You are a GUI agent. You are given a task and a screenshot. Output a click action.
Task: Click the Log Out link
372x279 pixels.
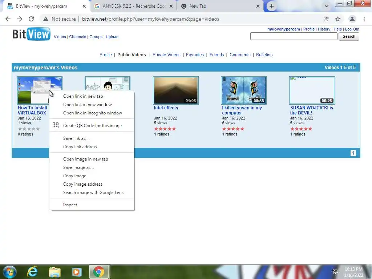(352, 29)
